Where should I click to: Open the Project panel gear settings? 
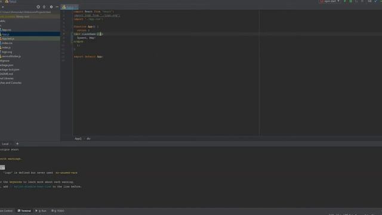[x=51, y=7]
